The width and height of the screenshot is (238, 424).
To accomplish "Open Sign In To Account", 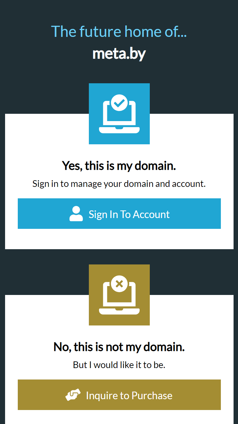I will tap(119, 214).
